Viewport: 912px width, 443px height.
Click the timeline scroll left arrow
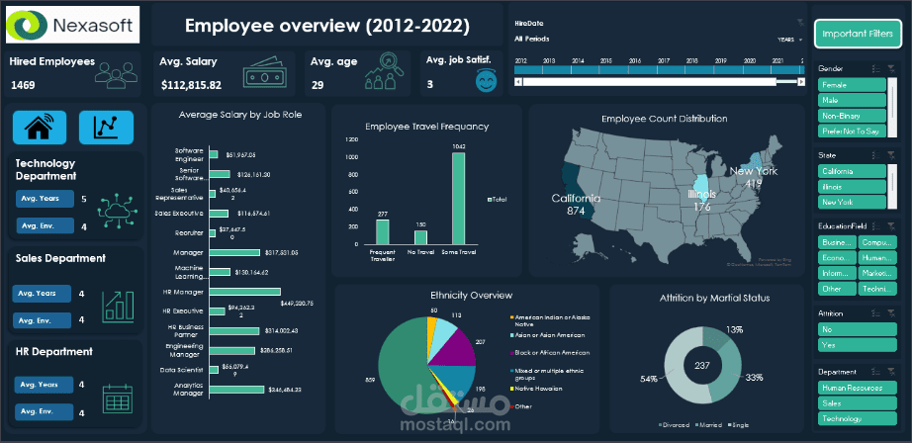click(518, 82)
